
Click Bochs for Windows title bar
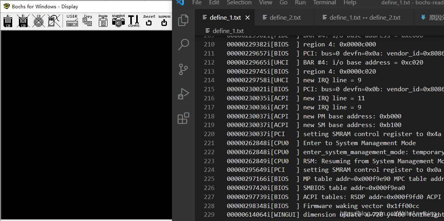[x=86, y=6]
